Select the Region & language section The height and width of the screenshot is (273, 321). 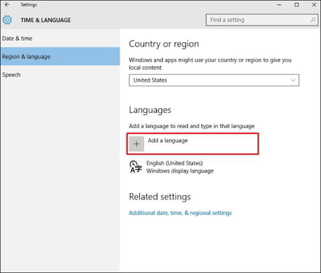(60, 56)
